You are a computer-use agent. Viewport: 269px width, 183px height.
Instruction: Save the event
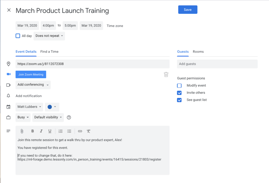tap(188, 10)
